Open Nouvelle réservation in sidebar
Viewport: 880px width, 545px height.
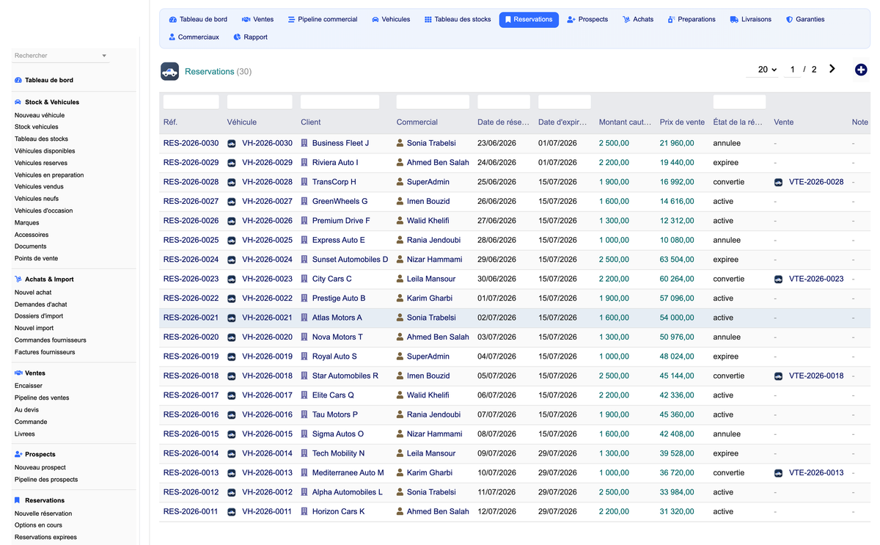(43, 513)
